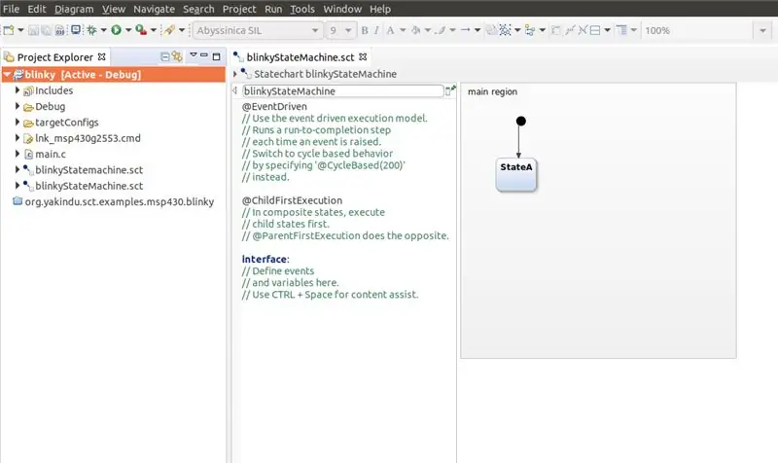The image size is (778, 463).
Task: Open the Edit menu
Action: 37,9
